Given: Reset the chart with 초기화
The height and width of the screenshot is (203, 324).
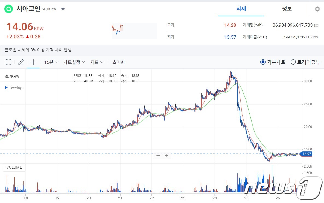Looking at the screenshot, I should pyautogui.click(x=119, y=62).
